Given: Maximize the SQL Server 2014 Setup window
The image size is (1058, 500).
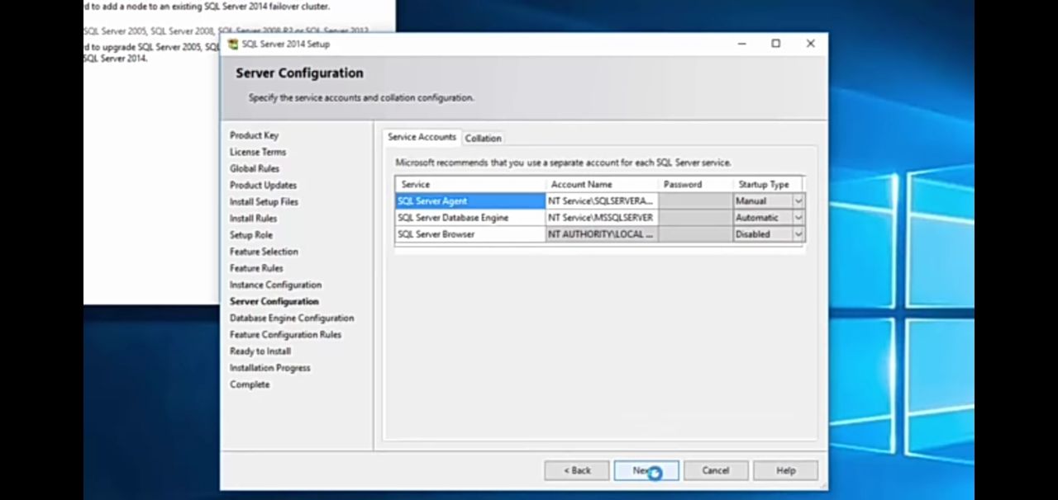Looking at the screenshot, I should [x=775, y=44].
